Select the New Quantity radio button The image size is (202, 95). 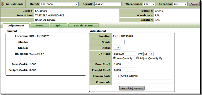(114, 58)
